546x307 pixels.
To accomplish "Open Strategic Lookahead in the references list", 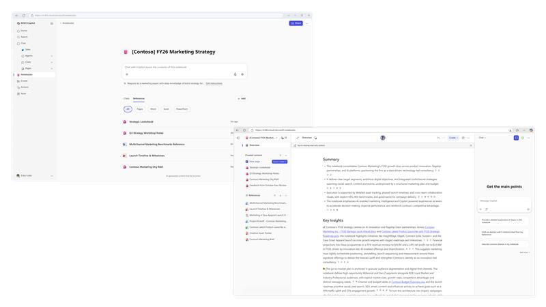I will 141,122.
